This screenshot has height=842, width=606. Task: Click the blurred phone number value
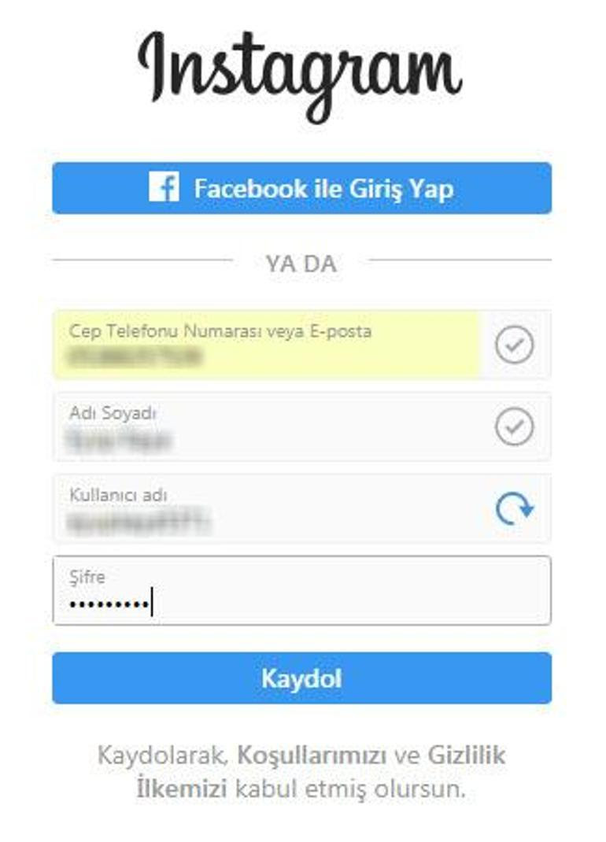click(x=135, y=356)
